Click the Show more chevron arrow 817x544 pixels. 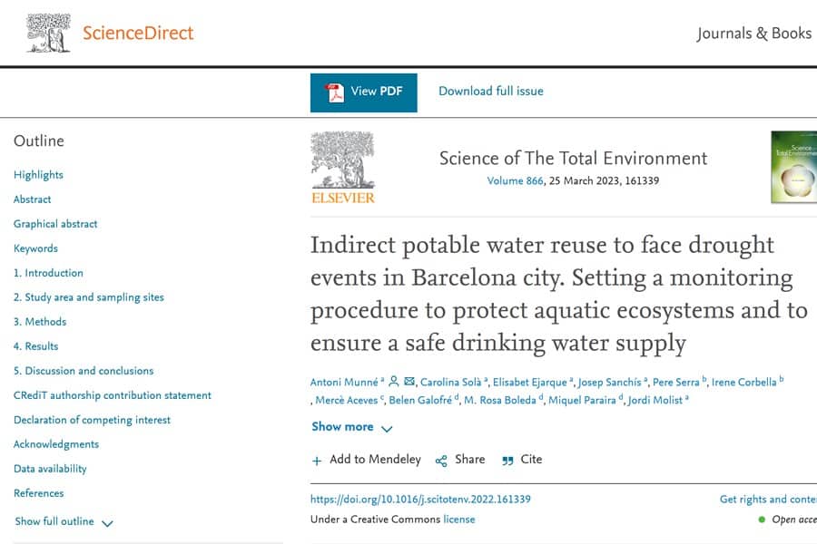[387, 428]
